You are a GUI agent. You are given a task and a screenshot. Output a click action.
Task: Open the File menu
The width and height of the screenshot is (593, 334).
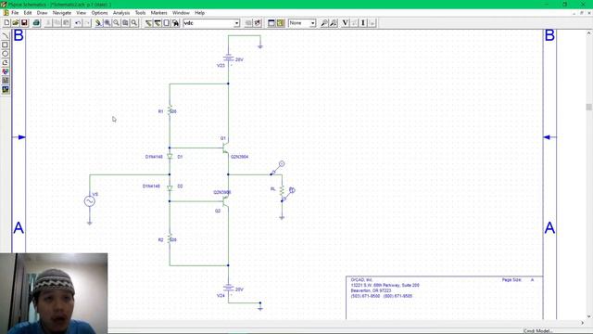15,13
